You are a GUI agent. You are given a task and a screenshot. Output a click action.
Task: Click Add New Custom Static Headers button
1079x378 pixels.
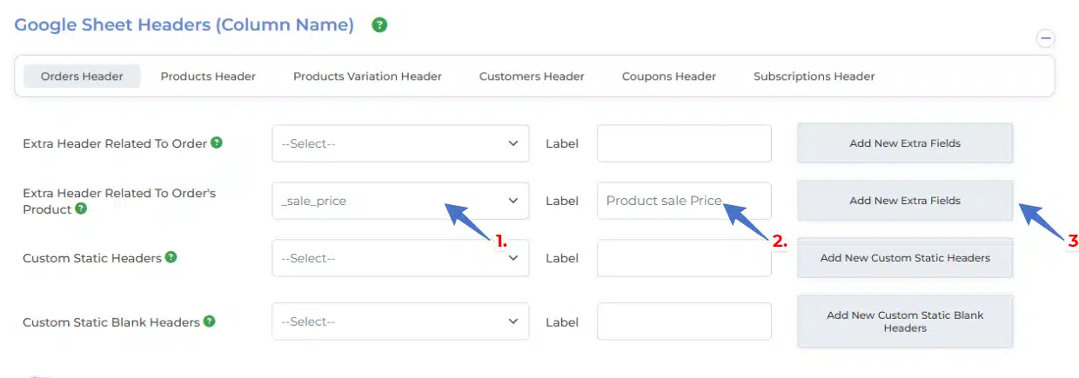[x=905, y=258]
